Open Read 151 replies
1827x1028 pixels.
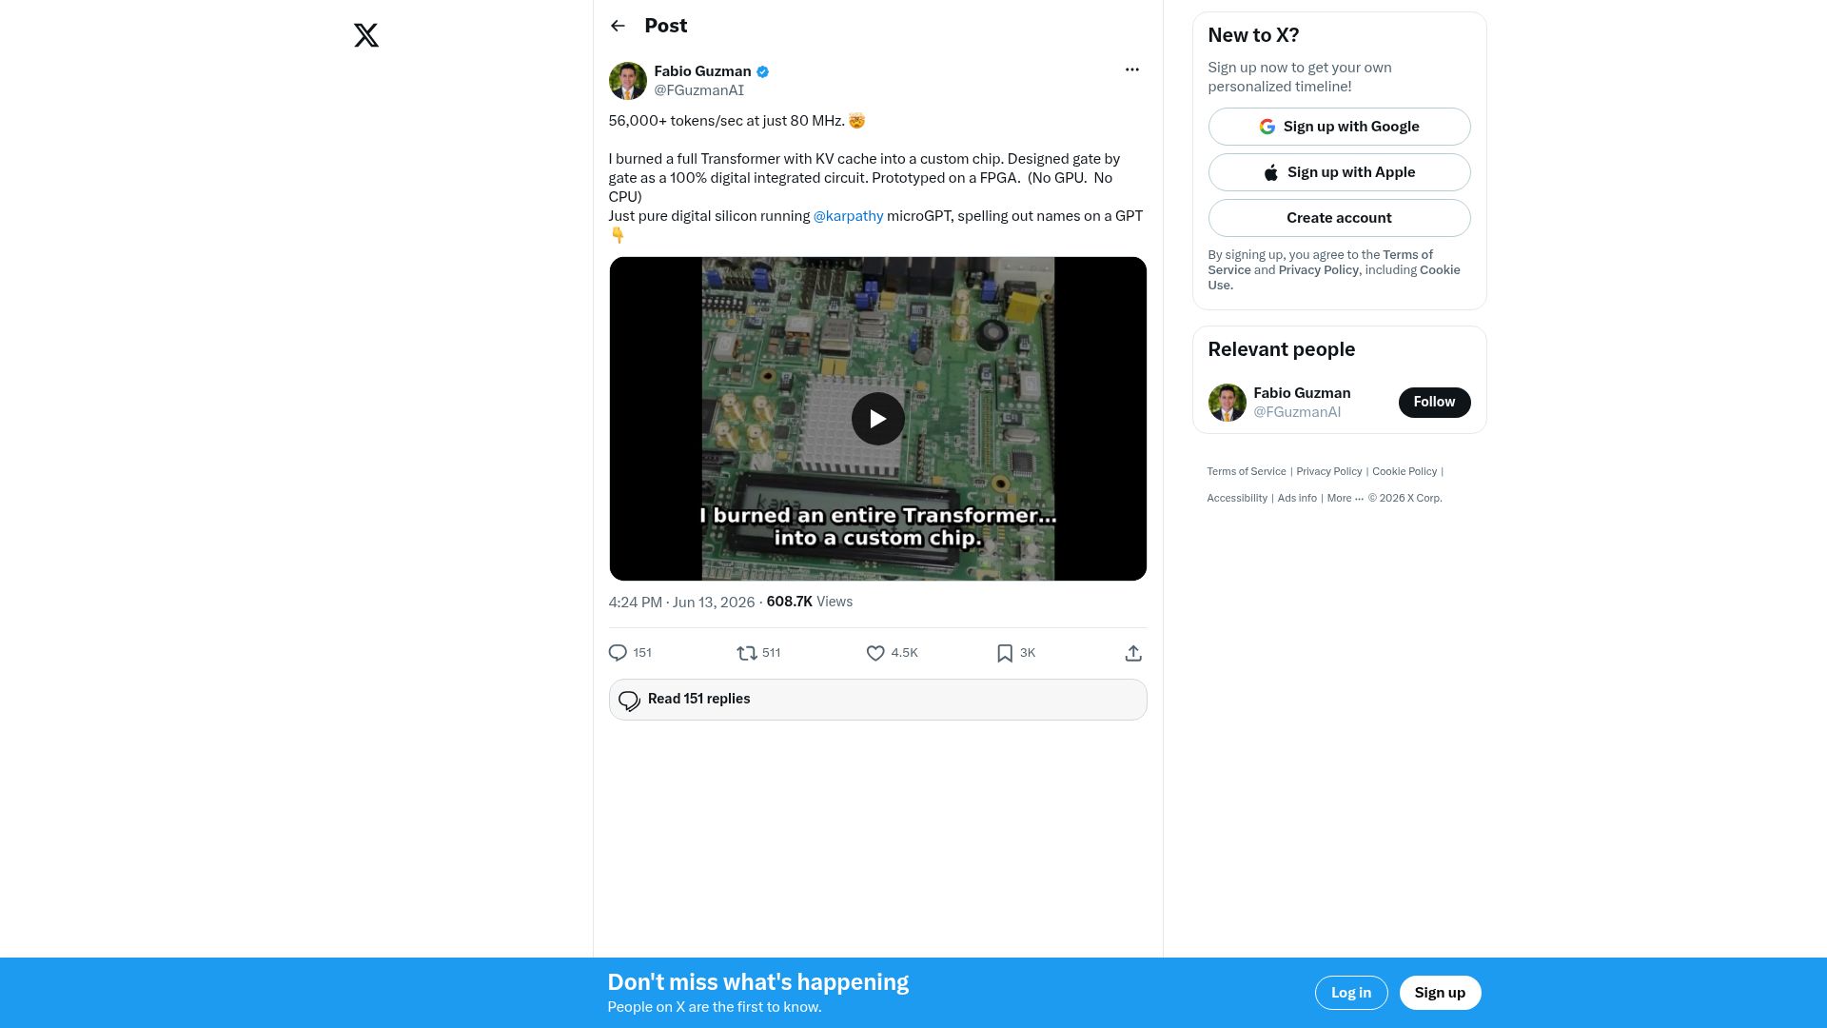click(x=877, y=700)
